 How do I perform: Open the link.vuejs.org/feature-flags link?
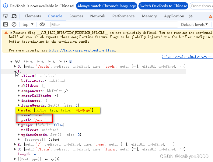(x=82, y=50)
